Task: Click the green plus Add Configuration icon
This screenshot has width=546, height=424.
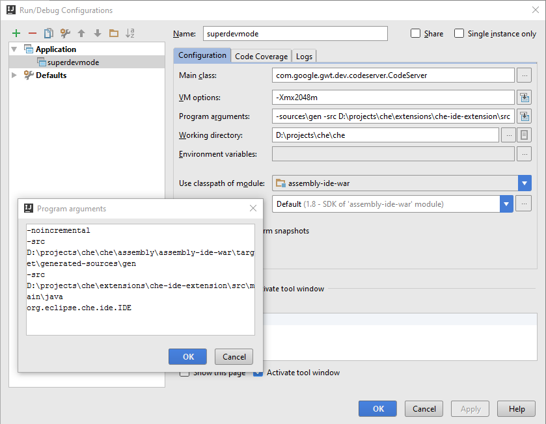Action: pos(16,33)
